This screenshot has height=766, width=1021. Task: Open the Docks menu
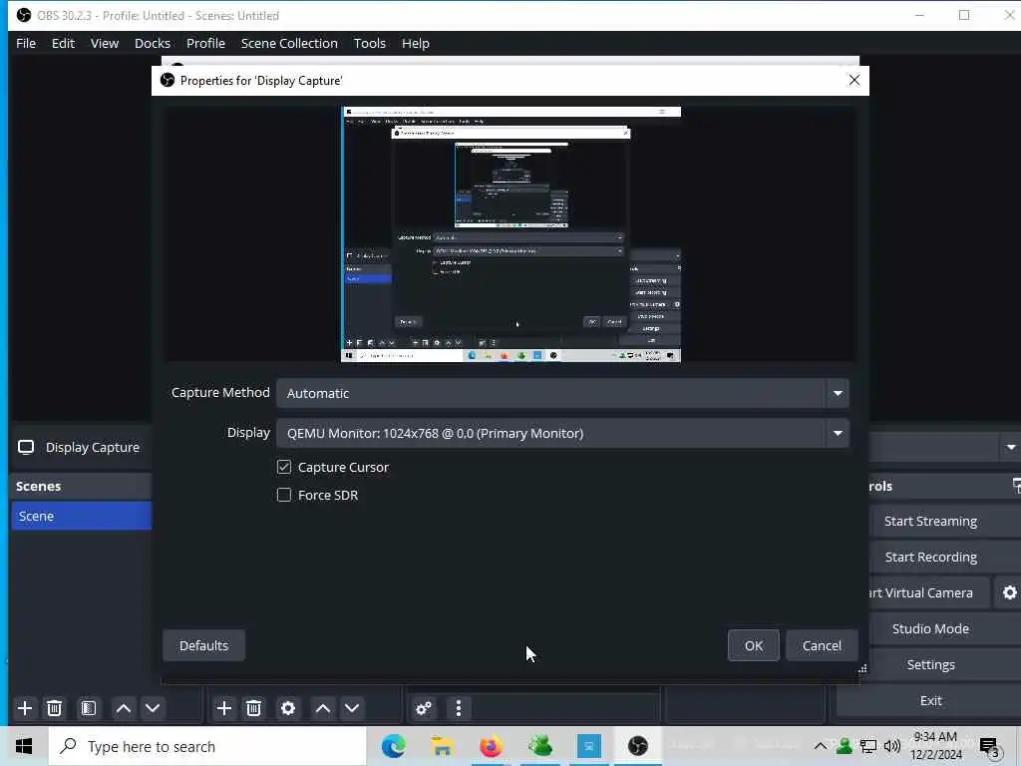[x=153, y=43]
